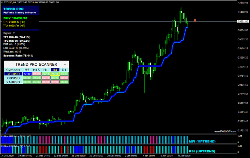Image resolution: width=250 pixels, height=158 pixels.
Task: Open XRPUSD M15 cell showing 79.73
Action: point(36,78)
